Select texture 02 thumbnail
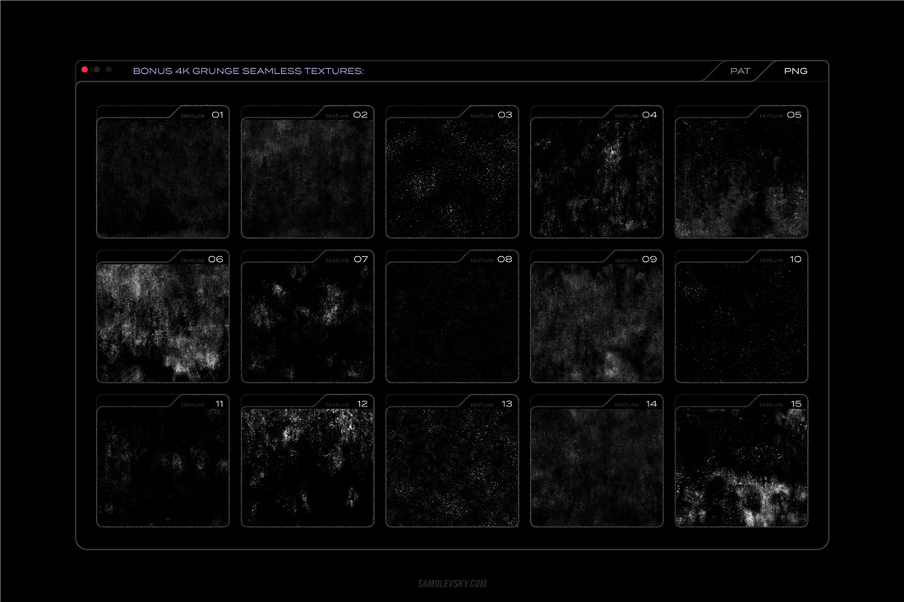 point(307,177)
